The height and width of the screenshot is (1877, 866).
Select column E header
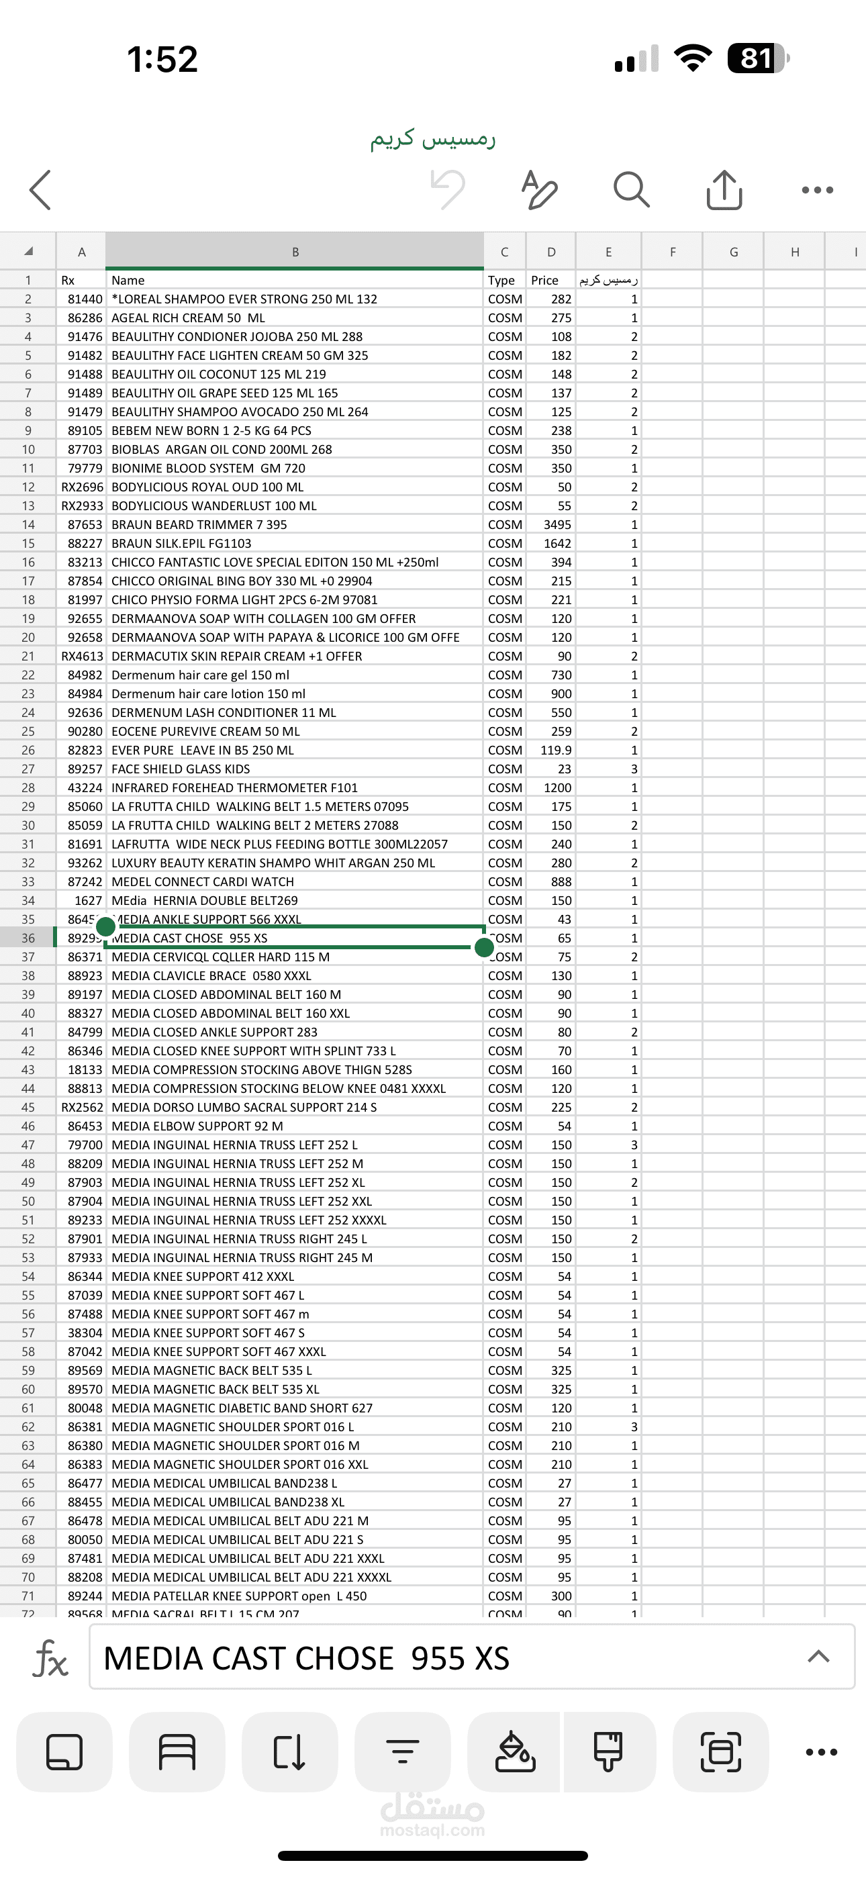point(609,251)
